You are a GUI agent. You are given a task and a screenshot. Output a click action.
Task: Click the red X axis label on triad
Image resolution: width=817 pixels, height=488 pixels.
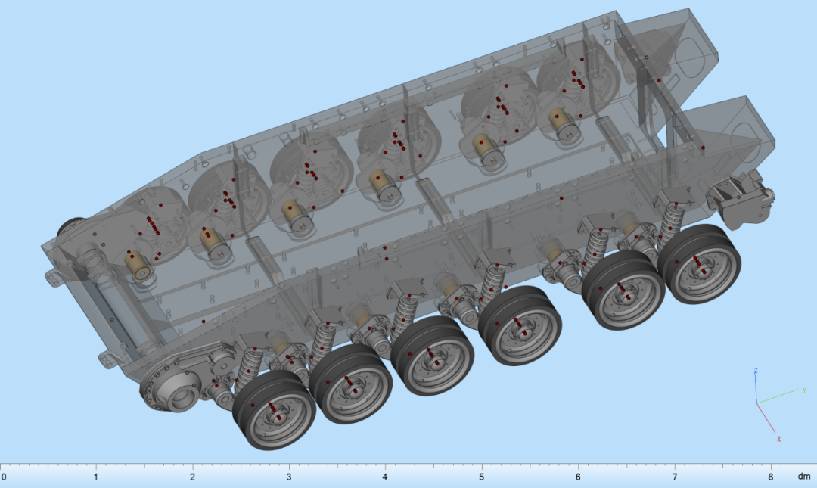(x=779, y=439)
